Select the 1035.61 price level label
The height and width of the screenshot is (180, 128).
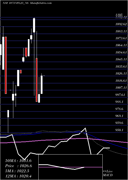pos(121,67)
